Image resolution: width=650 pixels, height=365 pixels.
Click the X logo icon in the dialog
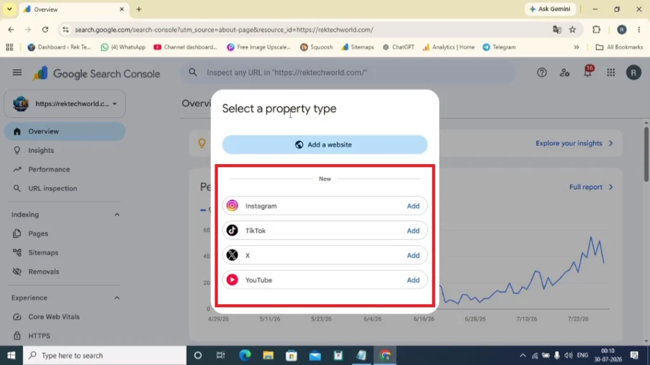pyautogui.click(x=232, y=255)
